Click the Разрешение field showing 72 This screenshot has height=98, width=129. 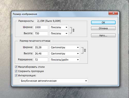41,60
